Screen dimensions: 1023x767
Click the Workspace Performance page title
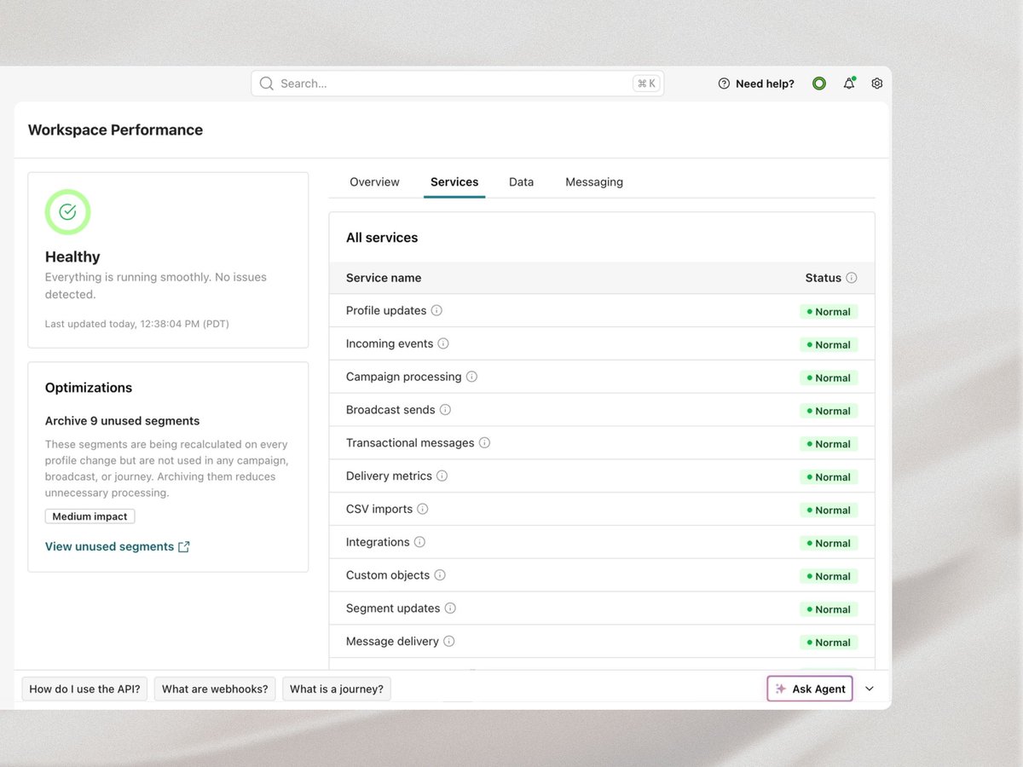tap(115, 130)
